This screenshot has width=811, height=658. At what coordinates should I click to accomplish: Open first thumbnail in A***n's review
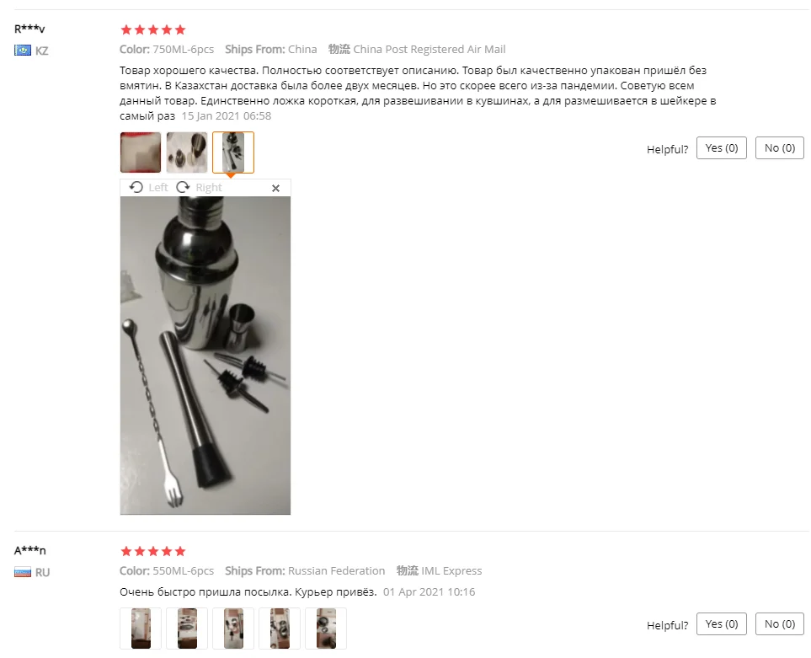(141, 628)
